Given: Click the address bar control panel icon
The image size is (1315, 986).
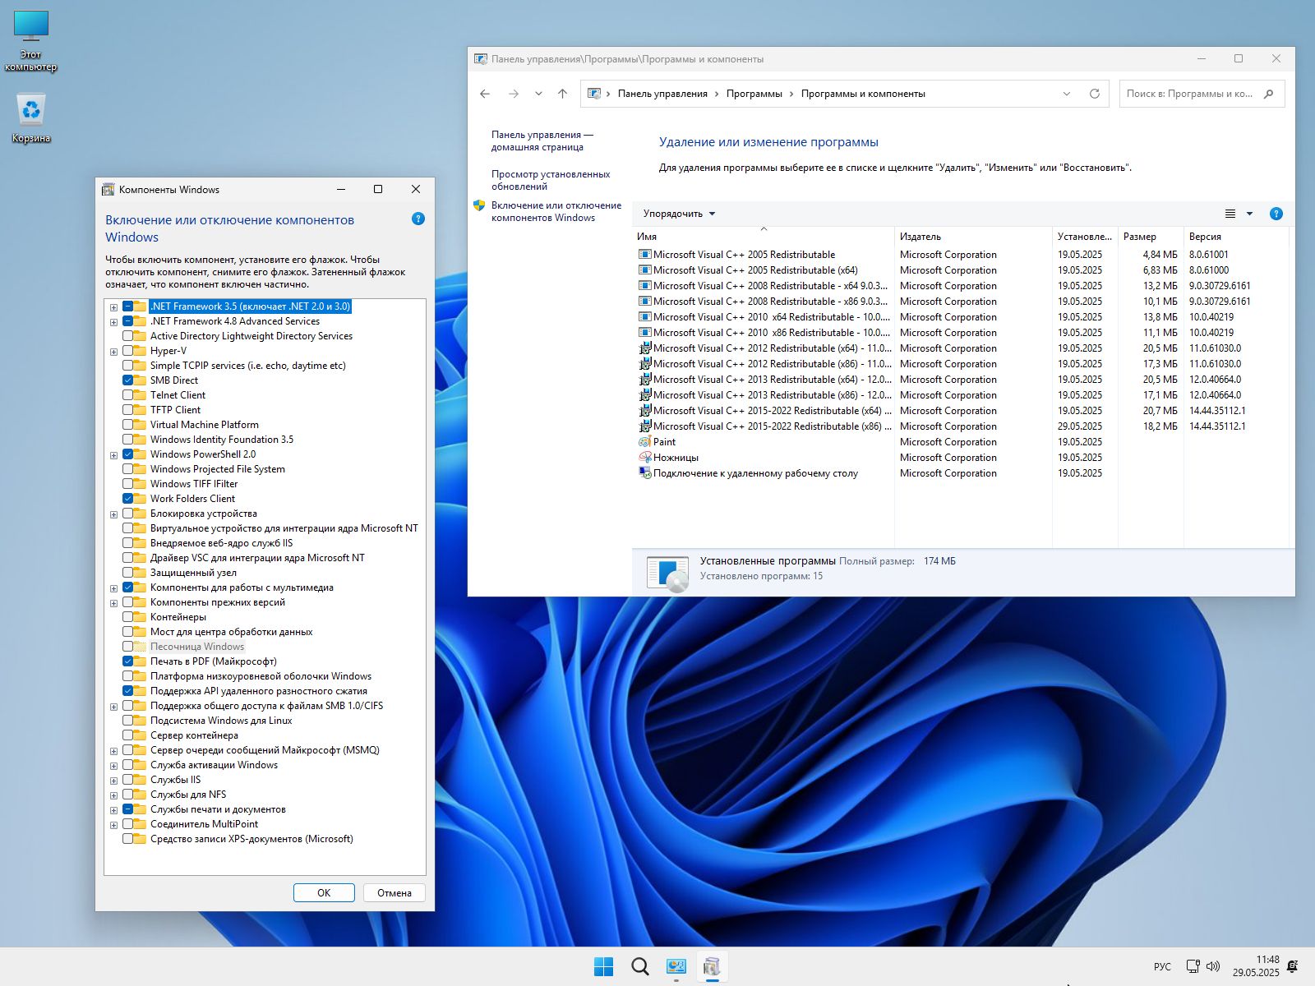Looking at the screenshot, I should [594, 94].
